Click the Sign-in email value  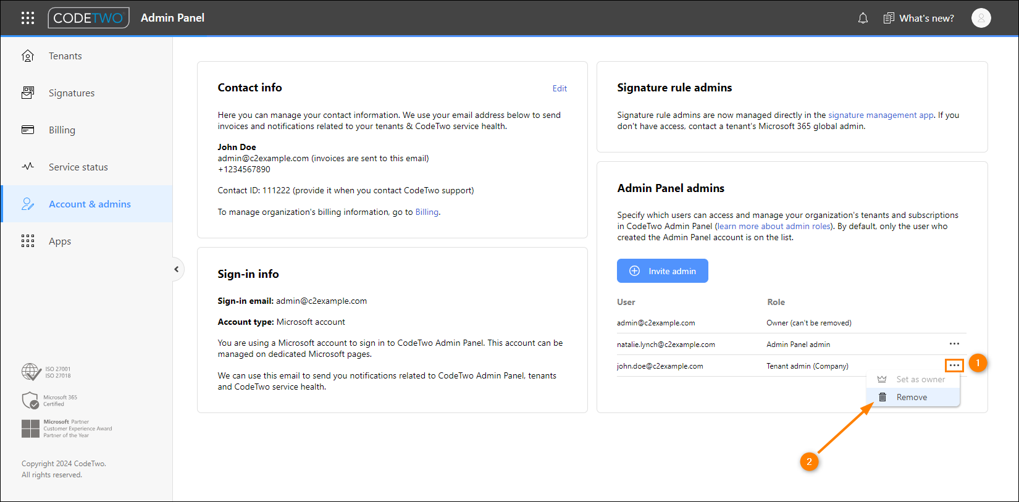tap(321, 301)
